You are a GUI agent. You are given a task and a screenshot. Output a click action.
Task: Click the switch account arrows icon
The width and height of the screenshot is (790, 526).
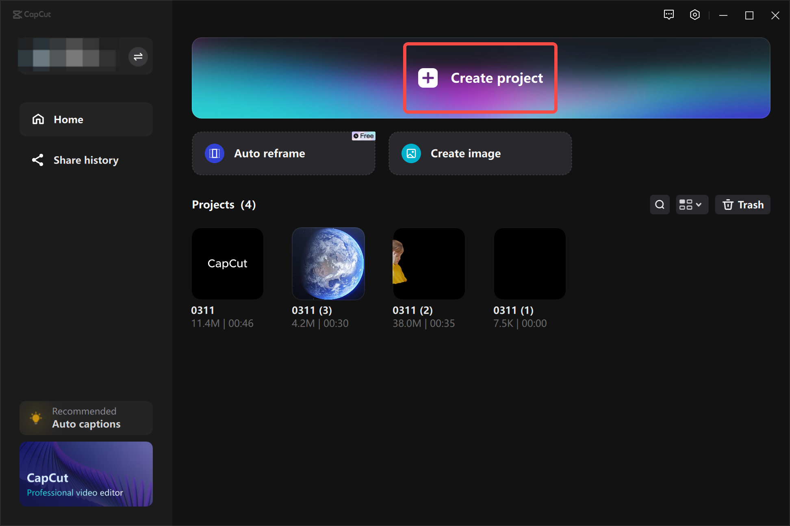click(x=138, y=56)
